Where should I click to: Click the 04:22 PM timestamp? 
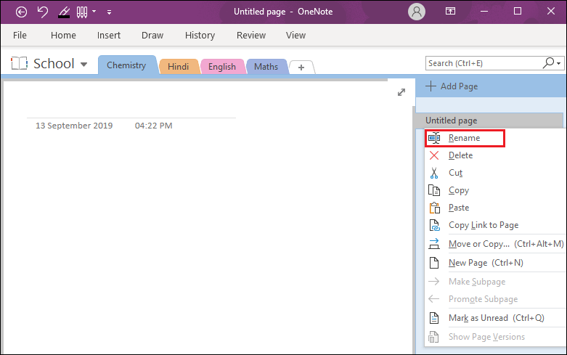click(x=154, y=126)
